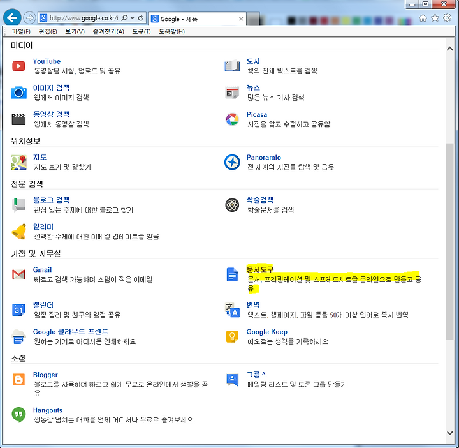The width and height of the screenshot is (459, 448).
Task: Open the 번역 link
Action: [x=253, y=305]
